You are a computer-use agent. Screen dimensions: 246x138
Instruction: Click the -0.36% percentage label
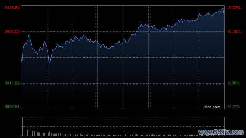tap(233, 83)
